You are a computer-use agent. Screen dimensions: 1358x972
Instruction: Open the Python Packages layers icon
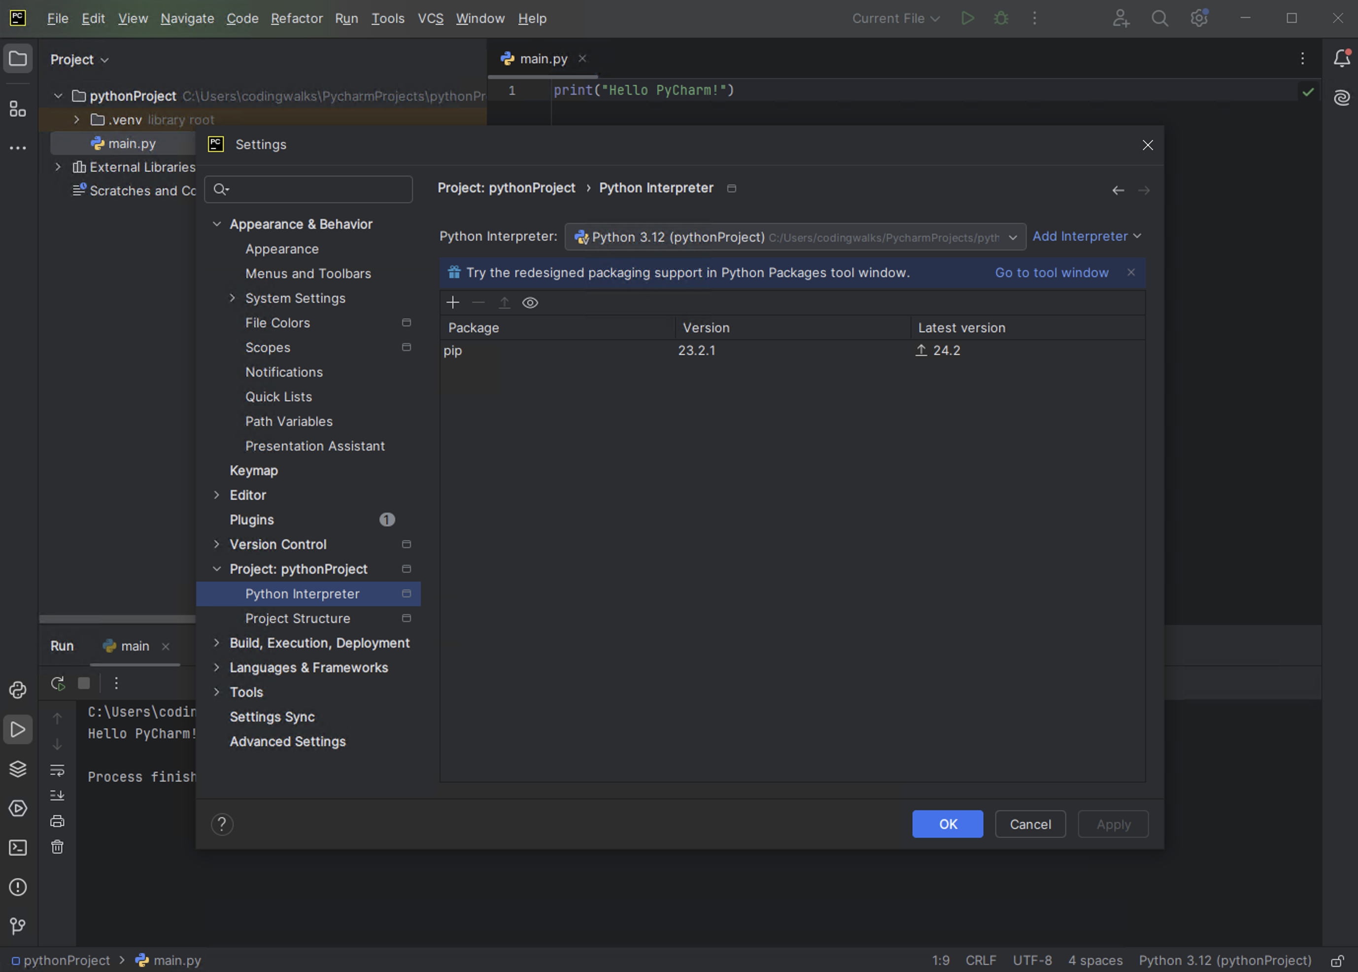coord(18,769)
